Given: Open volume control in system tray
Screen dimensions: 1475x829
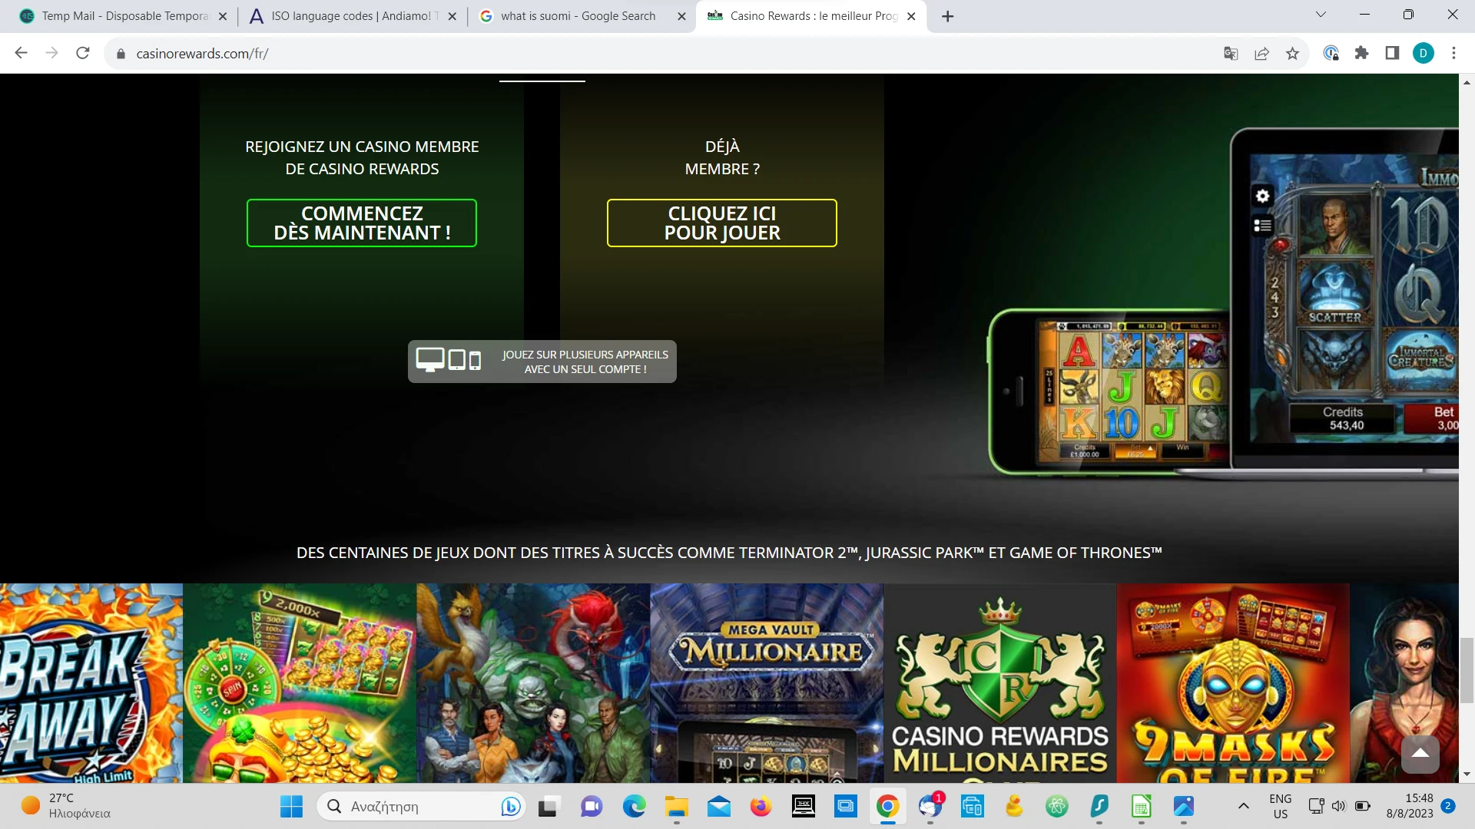Looking at the screenshot, I should pyautogui.click(x=1339, y=806).
